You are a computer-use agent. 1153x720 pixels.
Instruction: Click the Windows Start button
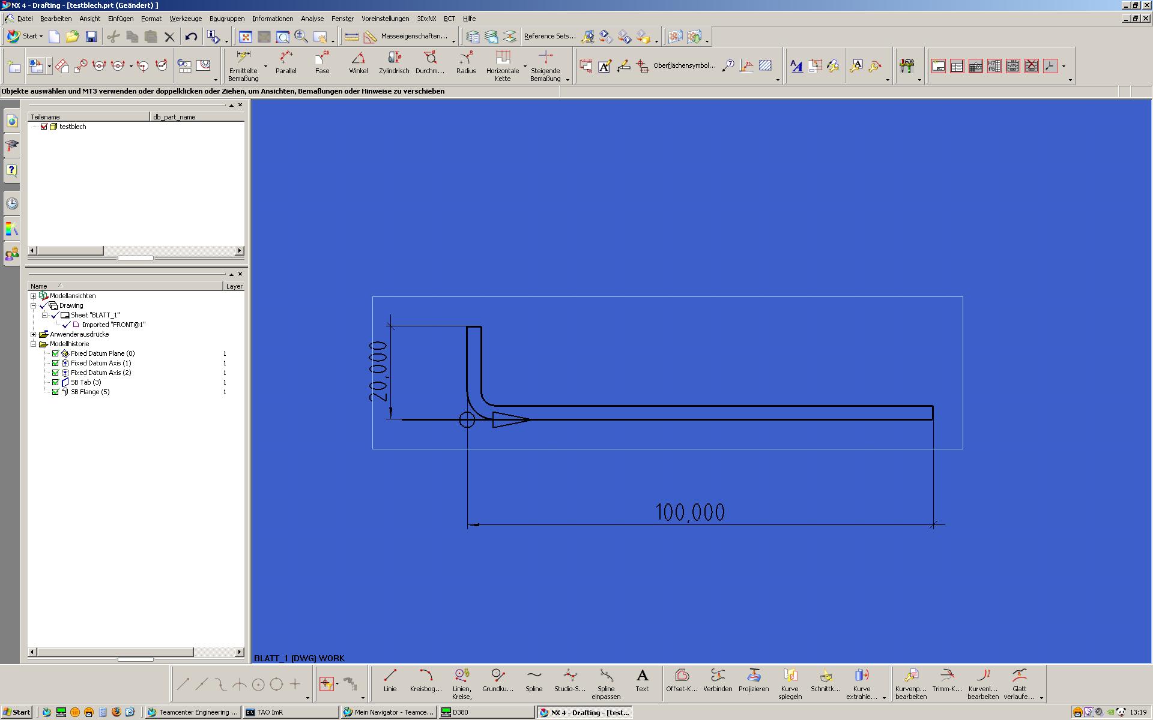click(16, 712)
